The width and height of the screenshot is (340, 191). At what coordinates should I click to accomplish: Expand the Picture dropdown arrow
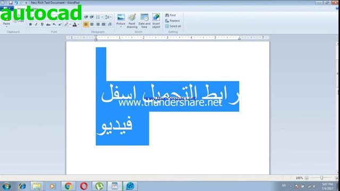click(121, 27)
